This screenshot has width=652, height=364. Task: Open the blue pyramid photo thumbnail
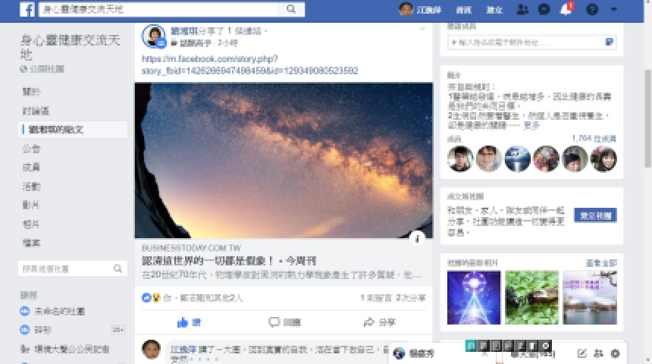(474, 297)
